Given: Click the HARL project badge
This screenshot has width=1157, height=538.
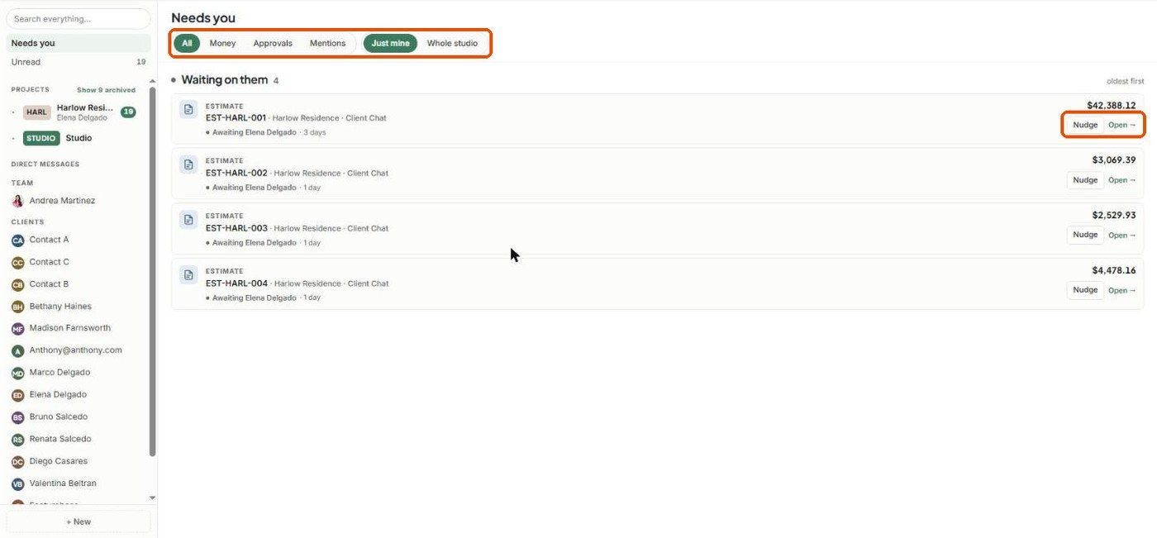Looking at the screenshot, I should [36, 112].
